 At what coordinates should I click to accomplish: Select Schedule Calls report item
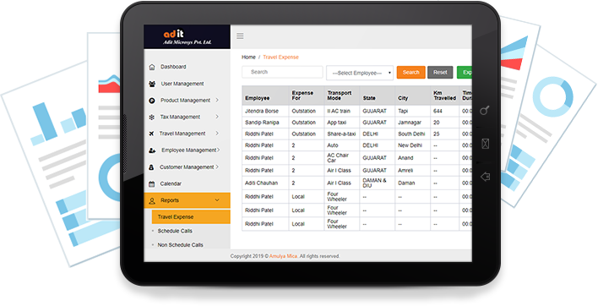(175, 232)
